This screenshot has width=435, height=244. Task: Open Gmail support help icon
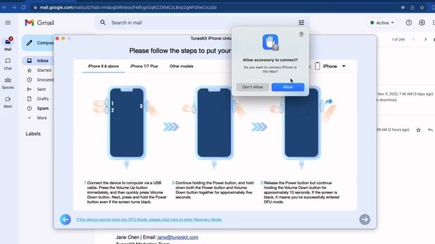408,22
